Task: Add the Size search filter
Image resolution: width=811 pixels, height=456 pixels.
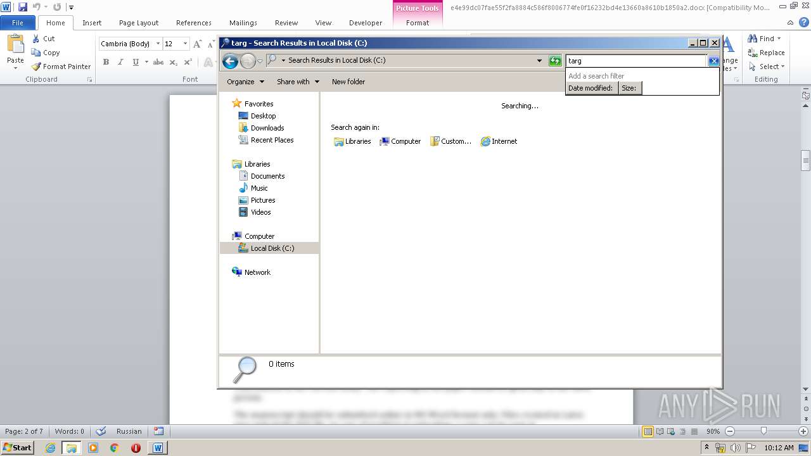Action: (x=630, y=88)
